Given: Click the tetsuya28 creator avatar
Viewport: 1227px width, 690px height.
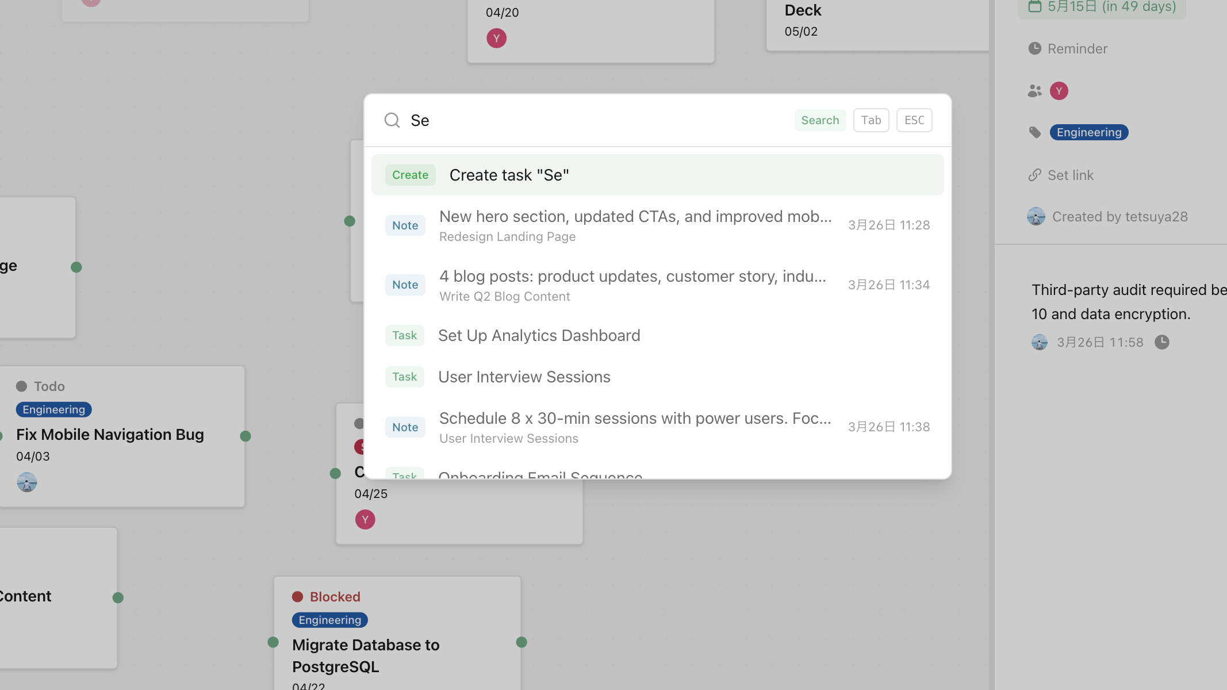Looking at the screenshot, I should 1036,217.
